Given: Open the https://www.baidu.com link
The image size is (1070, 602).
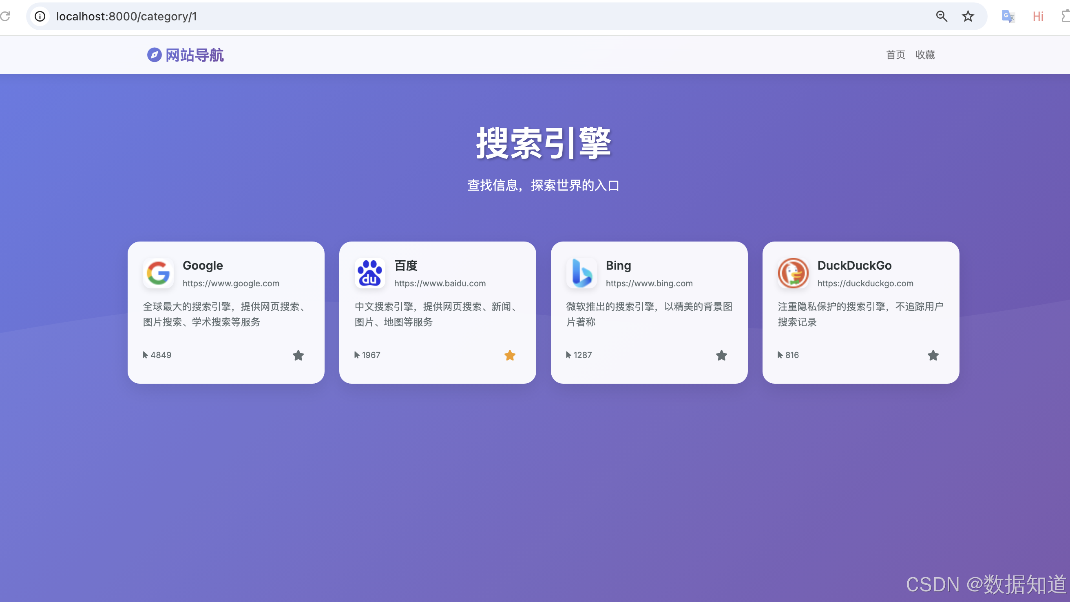Looking at the screenshot, I should pos(440,283).
